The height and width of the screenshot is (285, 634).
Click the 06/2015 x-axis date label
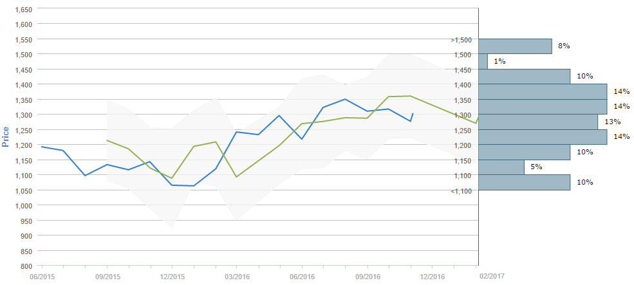pyautogui.click(x=41, y=277)
